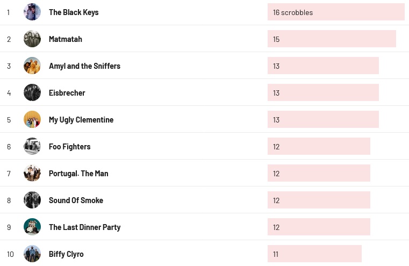Click the 16 scrobbles bar
409x266 pixels.
pos(336,12)
